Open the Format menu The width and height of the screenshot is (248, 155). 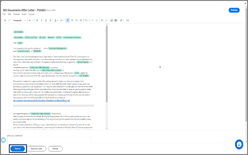[16, 14]
